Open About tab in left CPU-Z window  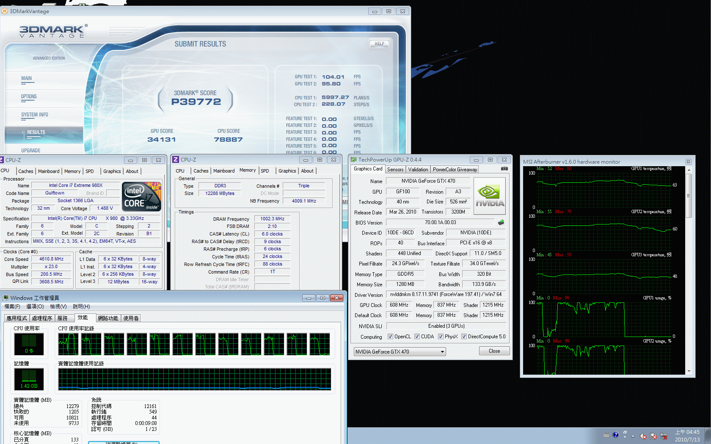click(132, 171)
